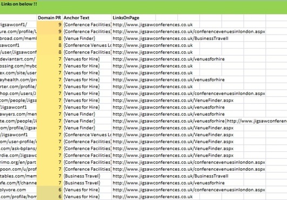Image resolution: width=287 pixels, height=200 pixels.
Task: Select the conferencevenuesinlondon.aspx URL in the poon.com row
Action: pyautogui.click(x=189, y=169)
